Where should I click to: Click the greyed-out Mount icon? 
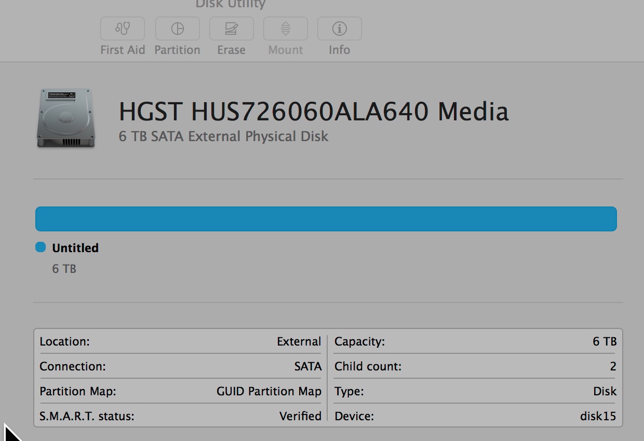286,29
